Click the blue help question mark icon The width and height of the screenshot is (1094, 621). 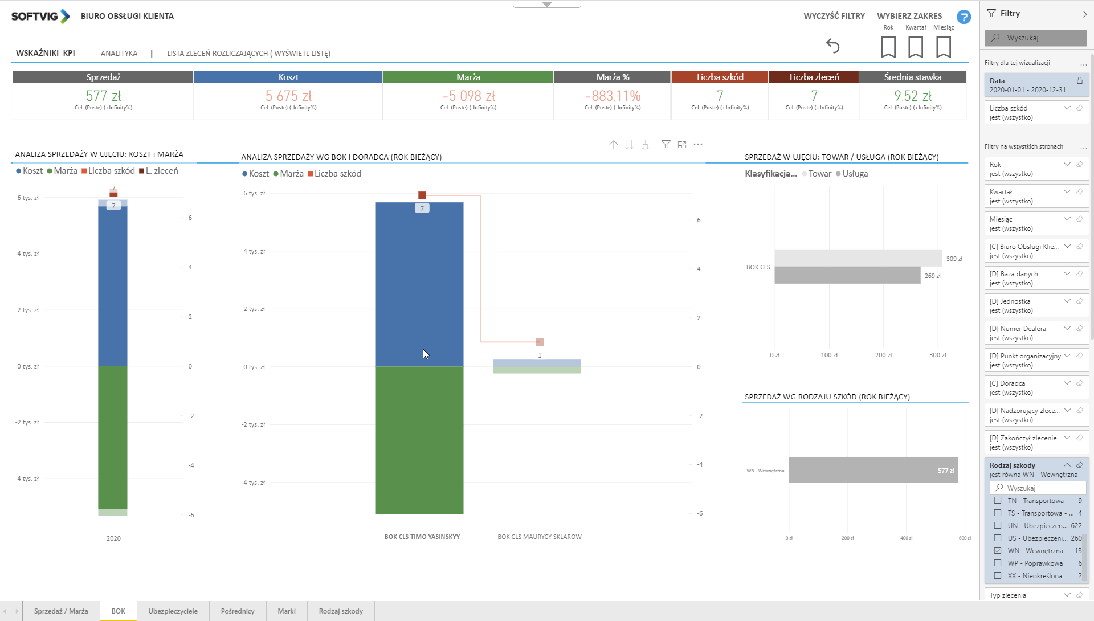click(964, 17)
